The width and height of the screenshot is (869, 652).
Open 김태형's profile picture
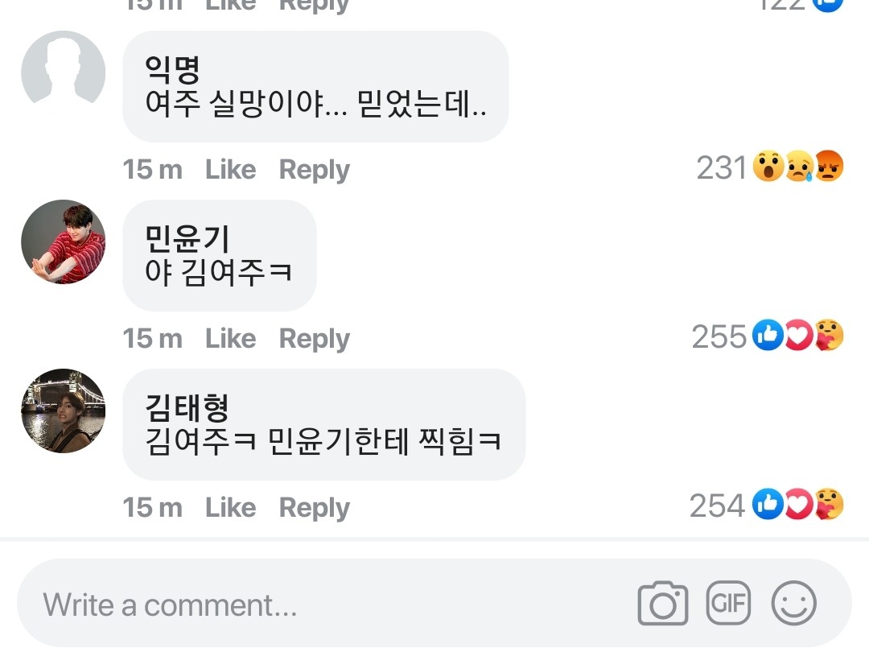pyautogui.click(x=63, y=411)
